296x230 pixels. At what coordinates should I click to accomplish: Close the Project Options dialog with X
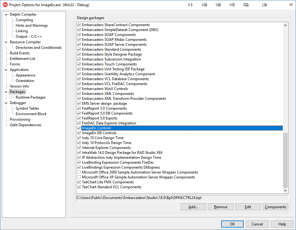[291, 5]
